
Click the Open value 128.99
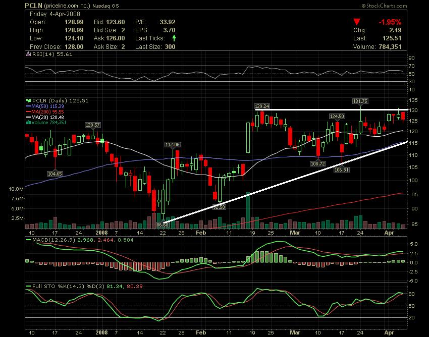[x=74, y=22]
